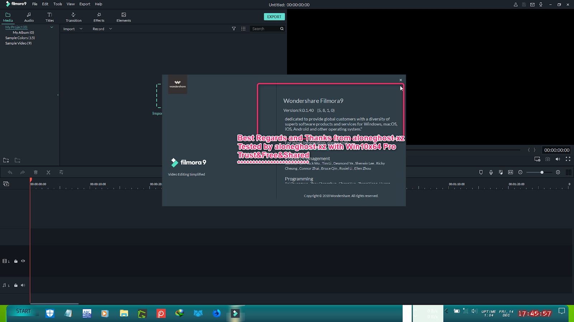The height and width of the screenshot is (322, 574).
Task: Click the preview volume speaker icon
Action: [x=557, y=159]
